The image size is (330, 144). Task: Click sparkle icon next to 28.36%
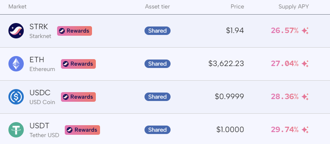[x=305, y=97]
